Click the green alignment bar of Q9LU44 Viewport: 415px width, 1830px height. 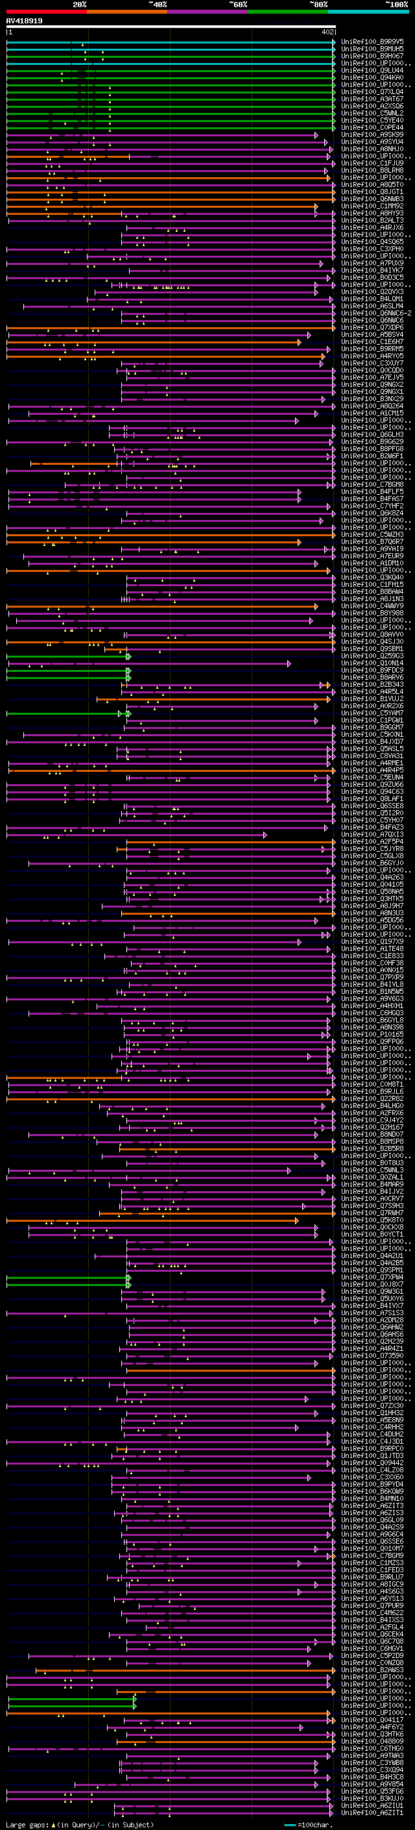tap(171, 70)
